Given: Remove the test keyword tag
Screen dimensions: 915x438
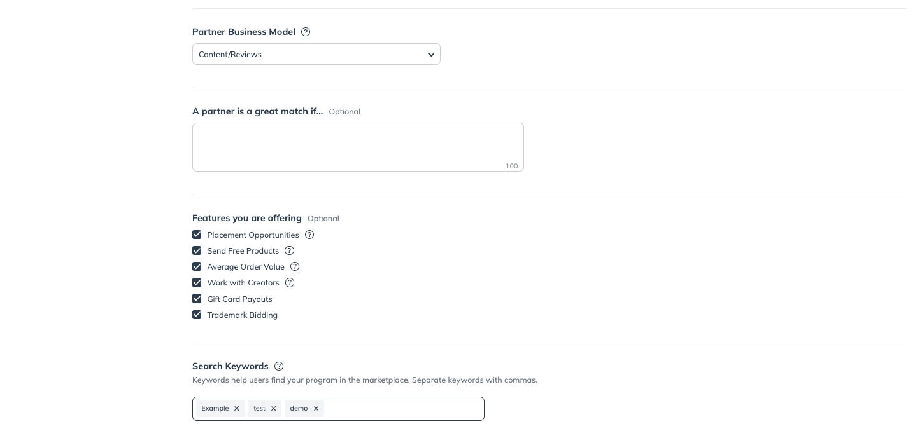Looking at the screenshot, I should pos(273,409).
